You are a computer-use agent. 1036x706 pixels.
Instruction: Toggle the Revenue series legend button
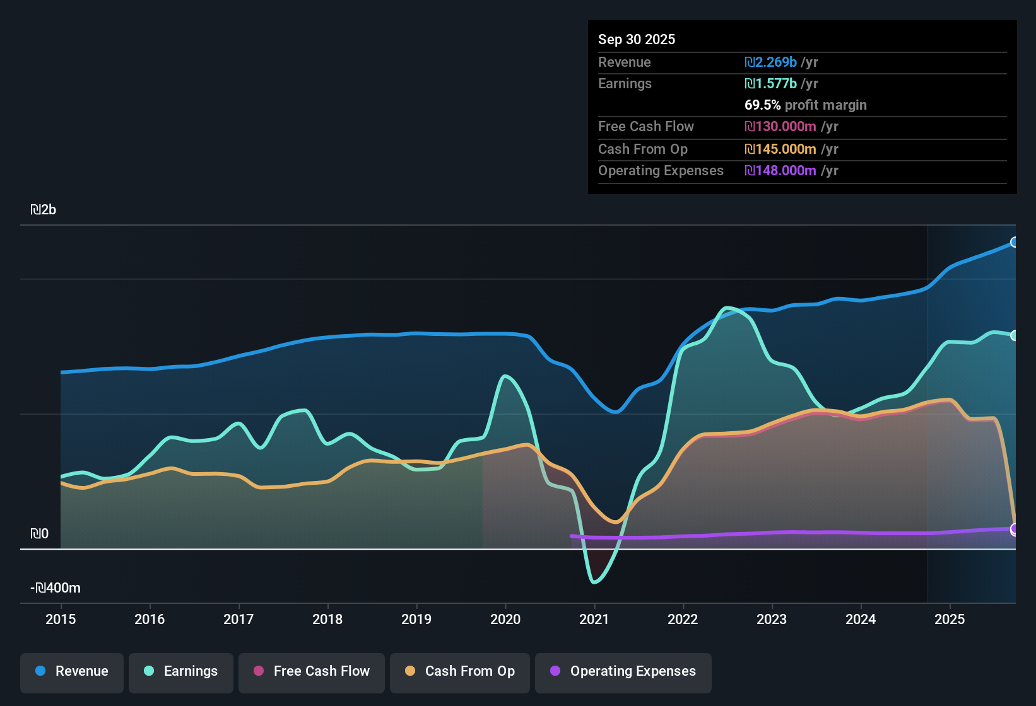[72, 671]
